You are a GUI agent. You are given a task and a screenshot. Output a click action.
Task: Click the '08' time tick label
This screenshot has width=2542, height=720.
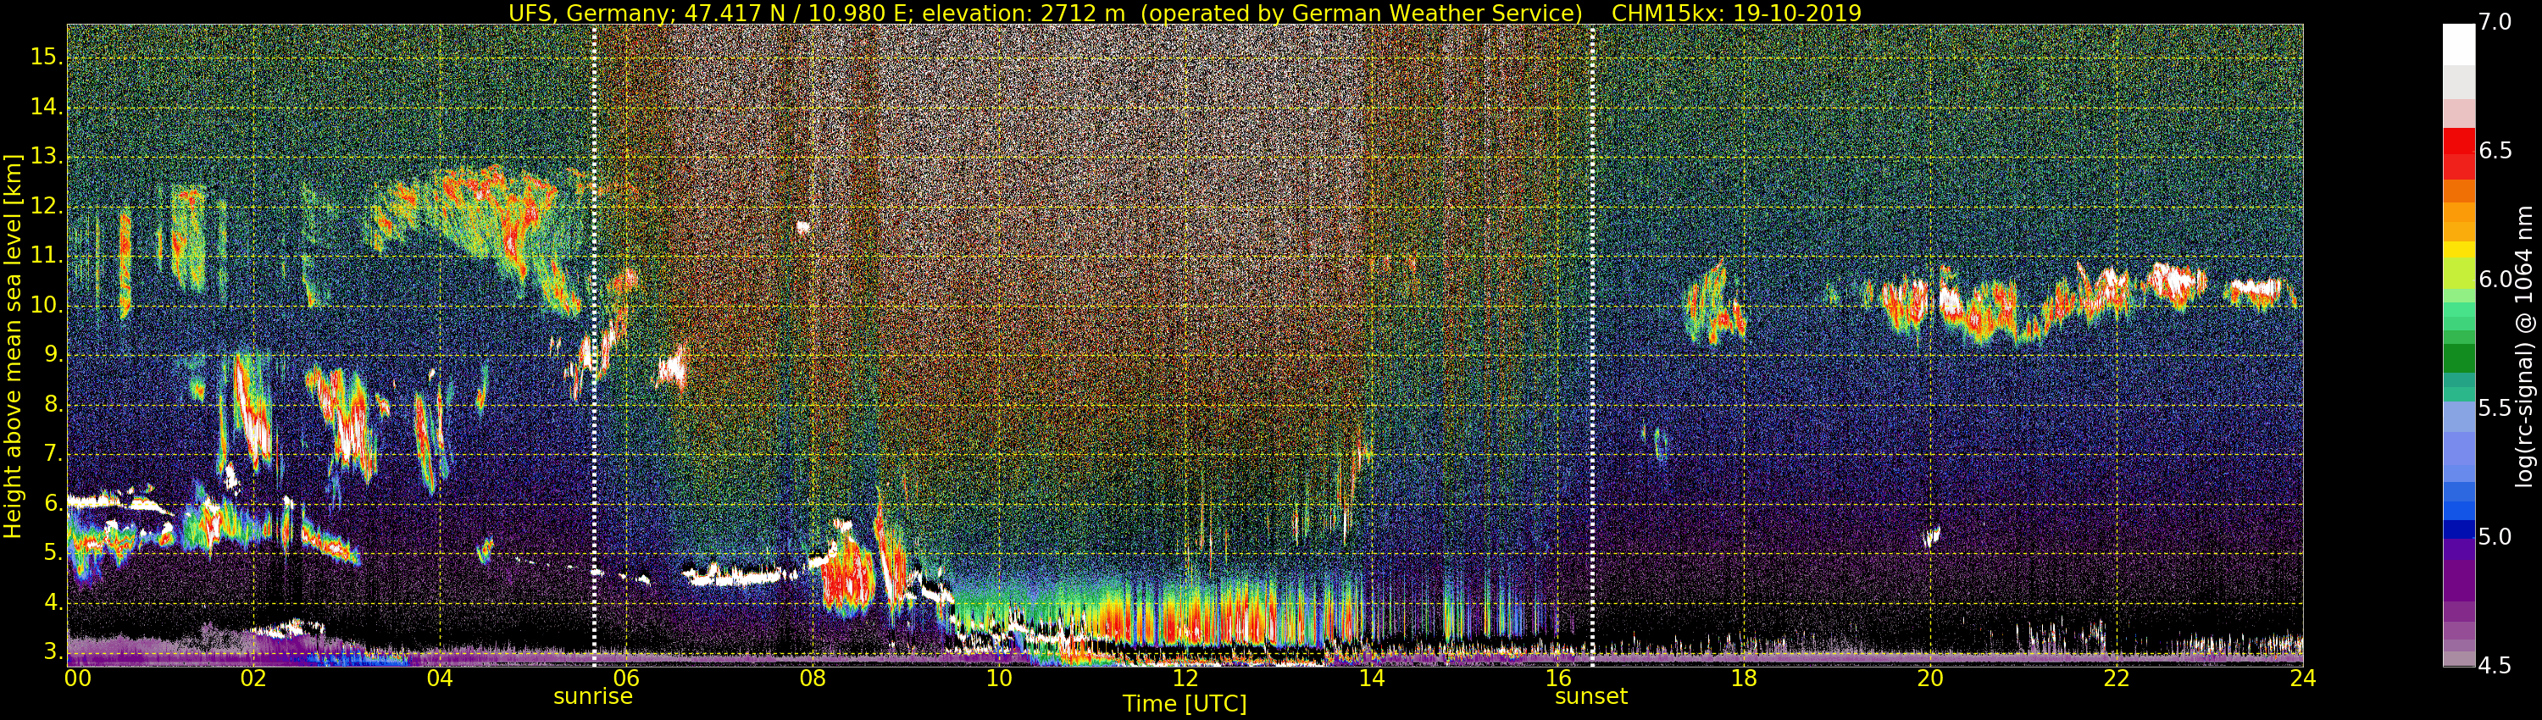[812, 678]
